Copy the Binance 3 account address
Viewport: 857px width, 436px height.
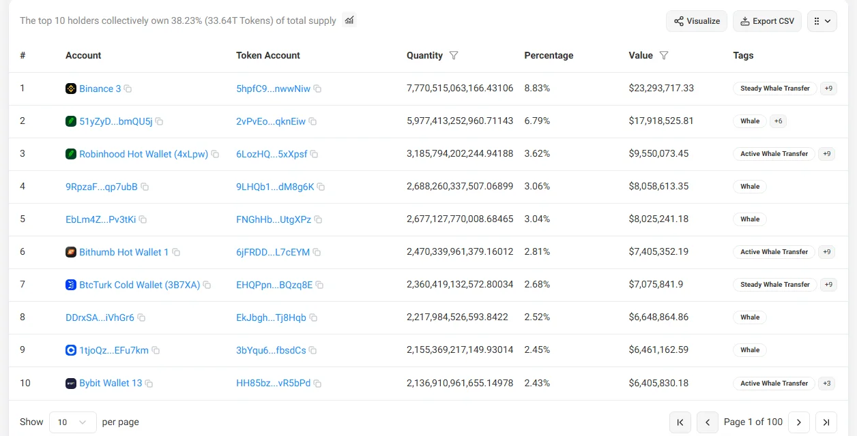pyautogui.click(x=128, y=89)
